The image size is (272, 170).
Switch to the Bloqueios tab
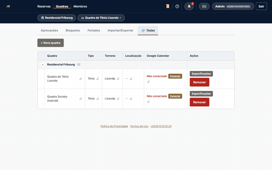[x=73, y=30]
